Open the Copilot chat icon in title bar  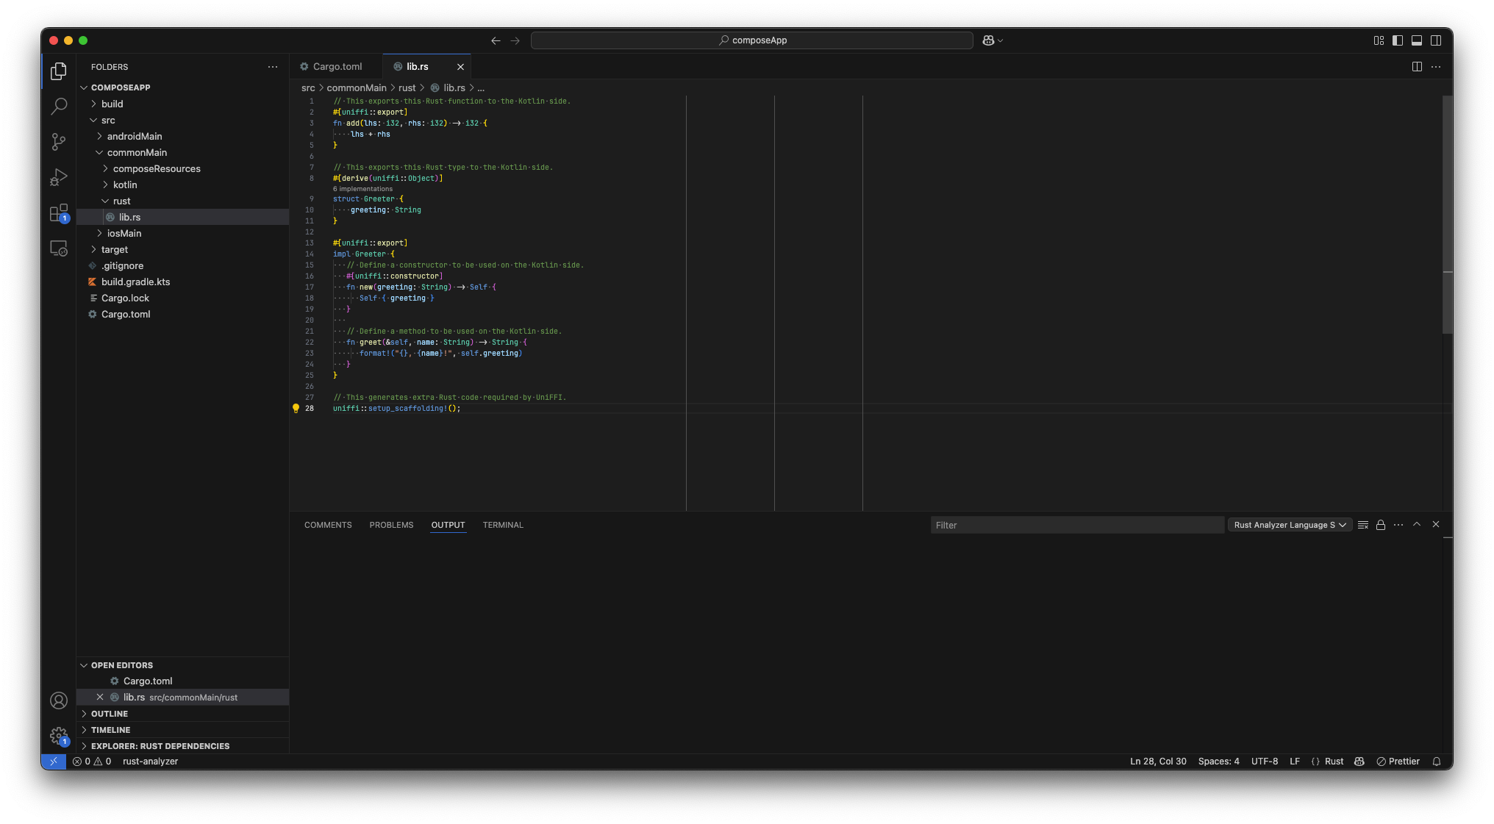(x=988, y=40)
